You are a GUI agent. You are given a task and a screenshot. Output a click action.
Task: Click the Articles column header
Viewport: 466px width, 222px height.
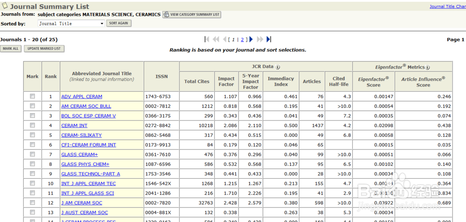click(x=312, y=81)
